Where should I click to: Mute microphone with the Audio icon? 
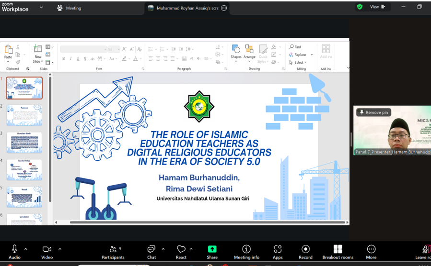(14, 249)
